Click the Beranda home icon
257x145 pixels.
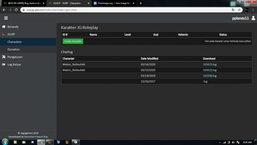coord(4,27)
